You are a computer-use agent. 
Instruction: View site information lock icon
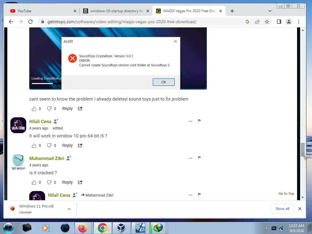(42, 22)
